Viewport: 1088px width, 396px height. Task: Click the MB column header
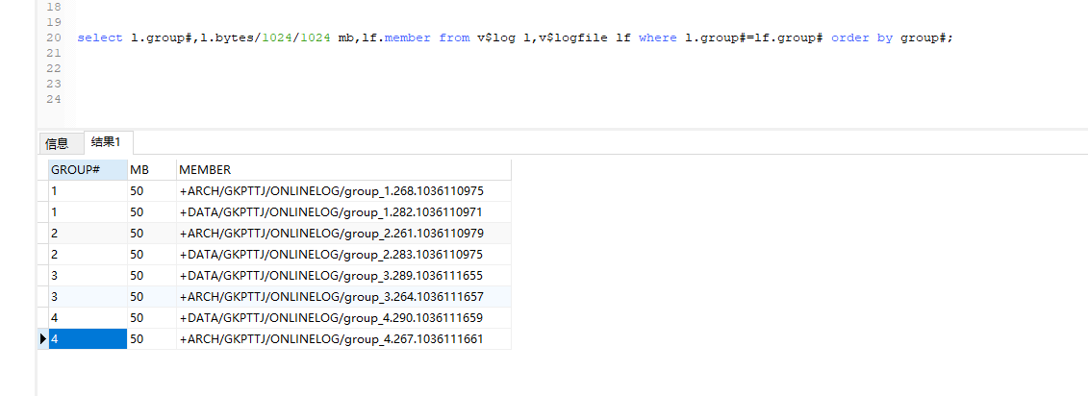(152, 170)
